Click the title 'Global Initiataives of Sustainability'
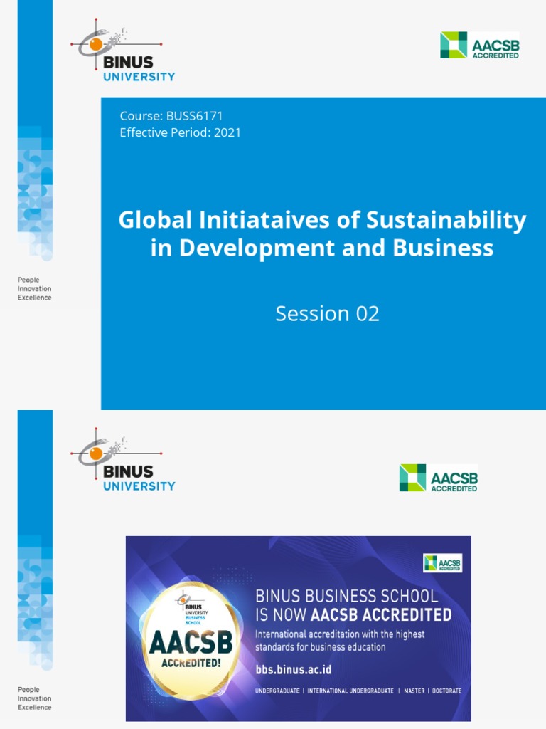The width and height of the screenshot is (546, 729). [323, 219]
